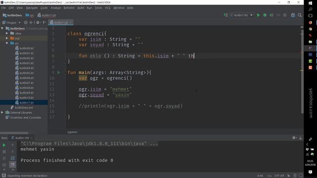Rerun Kotlin11Kt in the Run panel
Viewport: 317px width, 178px height.
tap(4, 145)
